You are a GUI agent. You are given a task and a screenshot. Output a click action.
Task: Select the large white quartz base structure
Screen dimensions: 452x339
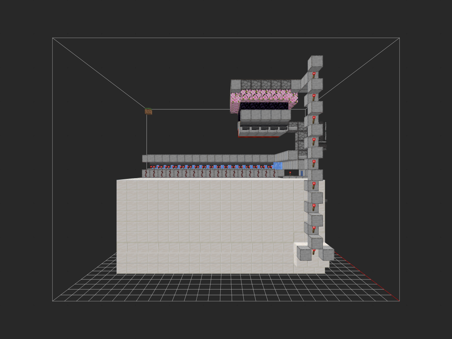(x=220, y=226)
